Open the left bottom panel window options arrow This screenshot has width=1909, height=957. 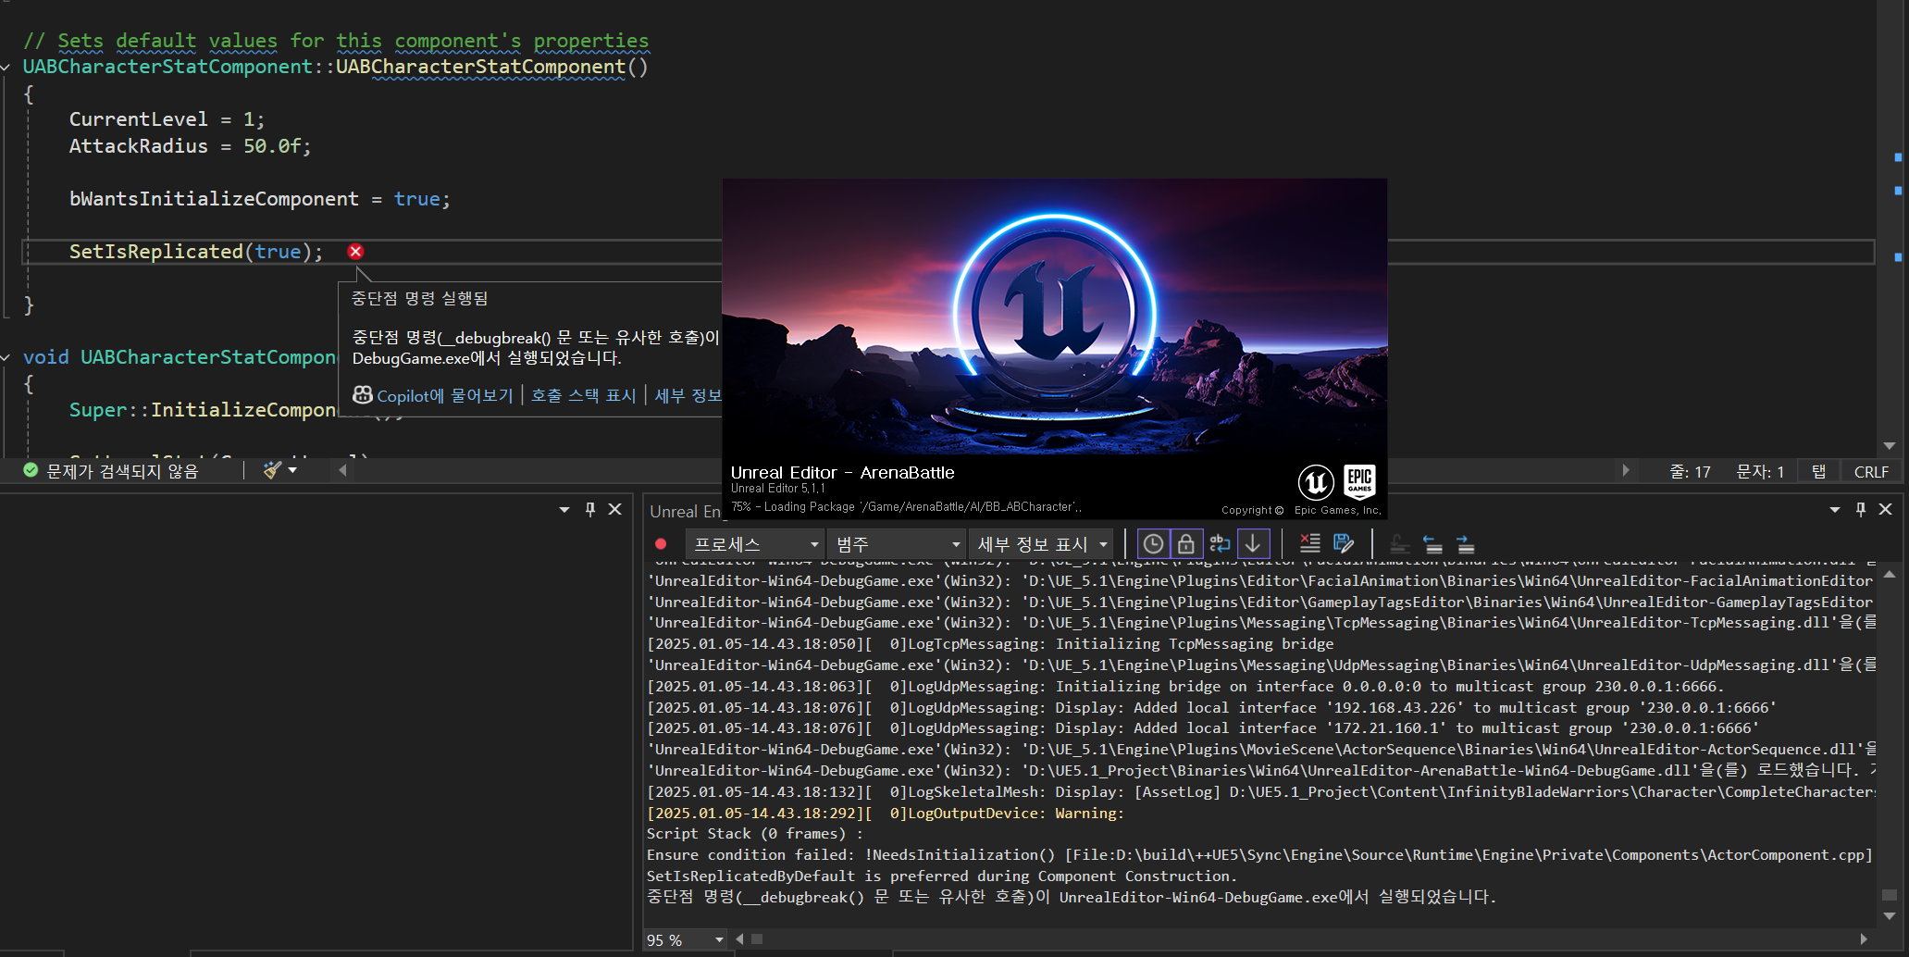coord(564,509)
